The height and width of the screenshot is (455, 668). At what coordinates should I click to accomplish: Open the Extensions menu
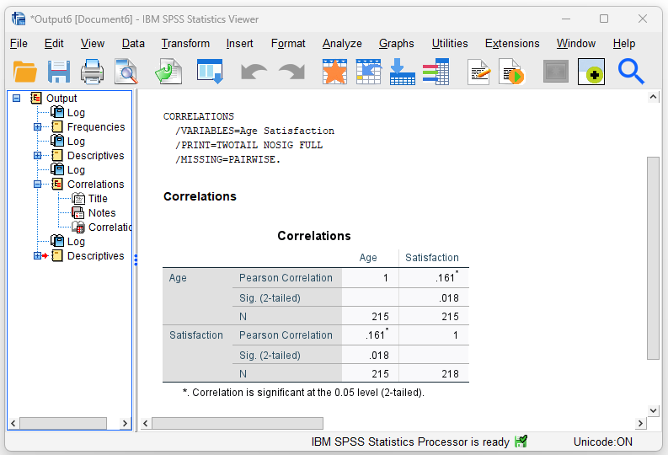(x=512, y=44)
